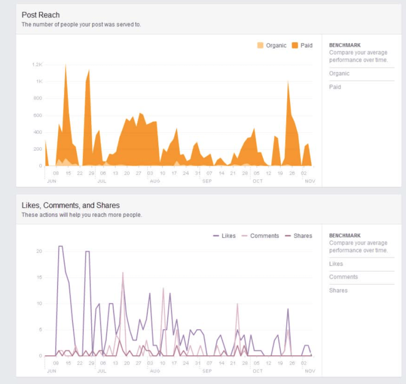Click the NOV label on the engagement chart axis

[310, 371]
